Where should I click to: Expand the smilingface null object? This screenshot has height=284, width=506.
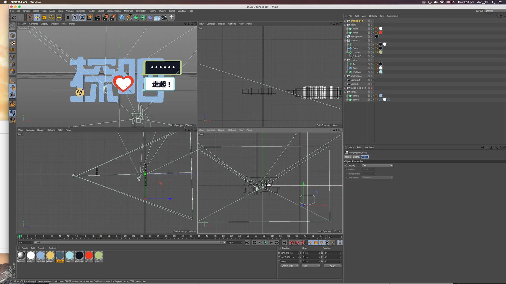point(345,76)
